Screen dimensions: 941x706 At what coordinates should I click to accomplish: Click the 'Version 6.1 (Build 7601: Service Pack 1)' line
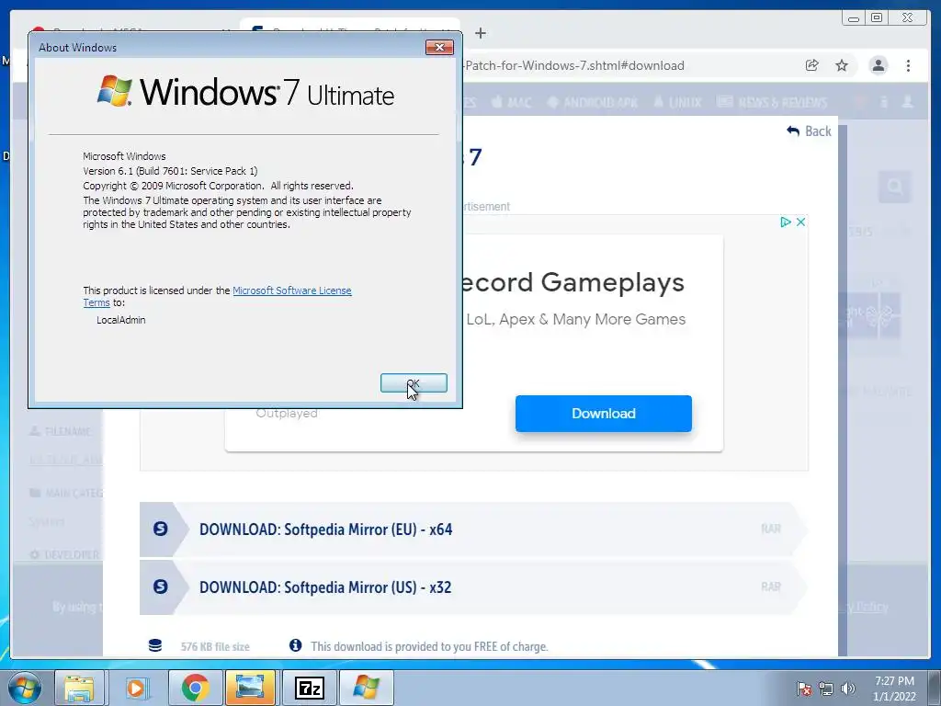click(x=170, y=171)
